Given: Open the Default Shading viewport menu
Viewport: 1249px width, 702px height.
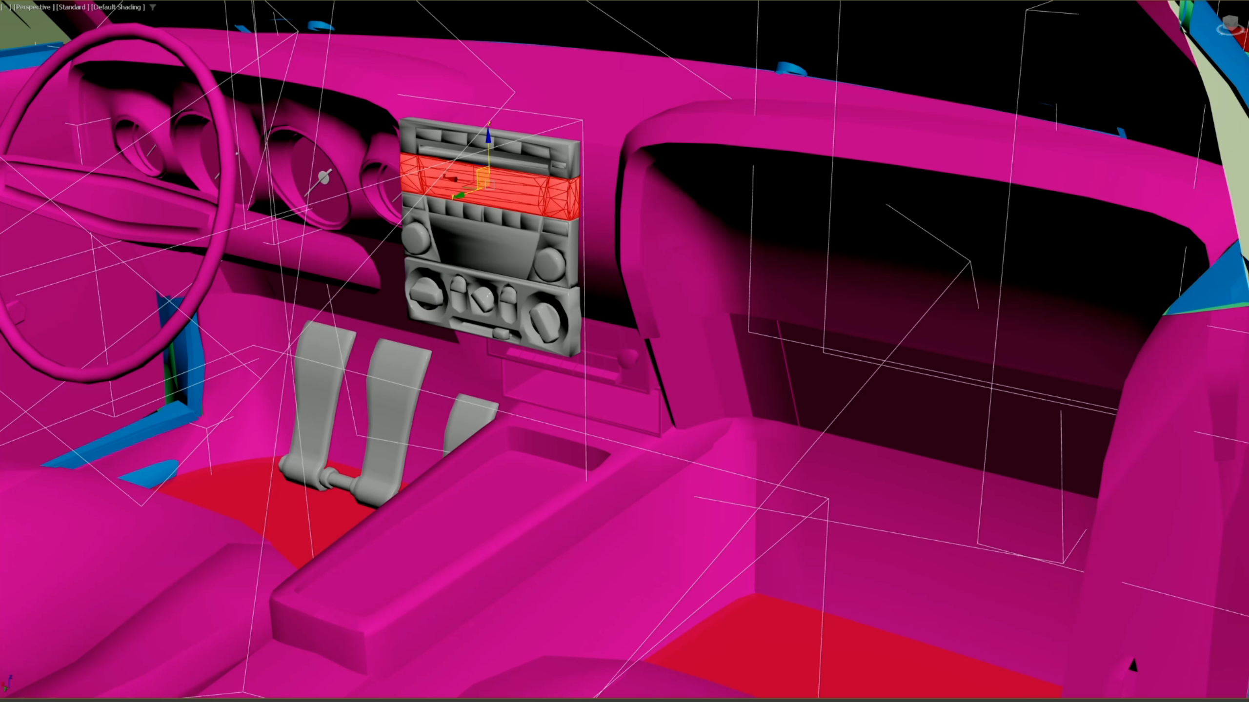Looking at the screenshot, I should click(x=118, y=7).
